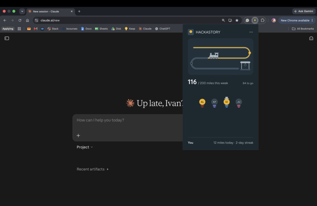This screenshot has height=206, width=317.
Task: Go back to the previous page
Action: pyautogui.click(x=5, y=20)
